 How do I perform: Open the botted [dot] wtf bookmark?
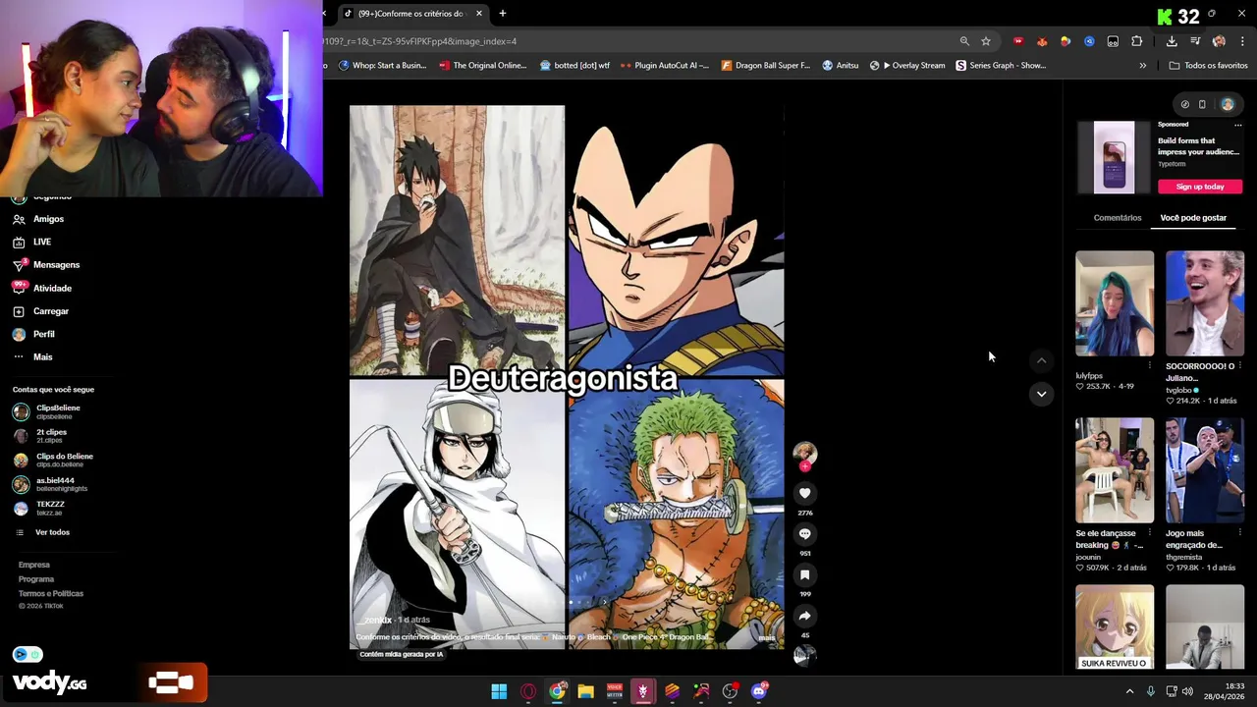point(574,66)
